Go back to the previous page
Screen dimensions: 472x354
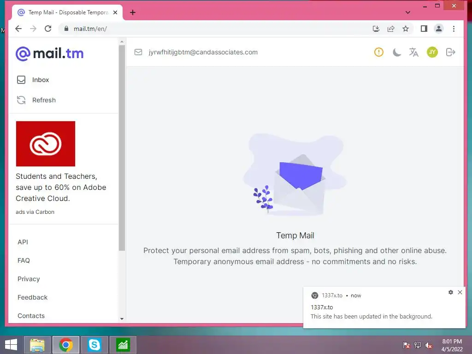18,29
